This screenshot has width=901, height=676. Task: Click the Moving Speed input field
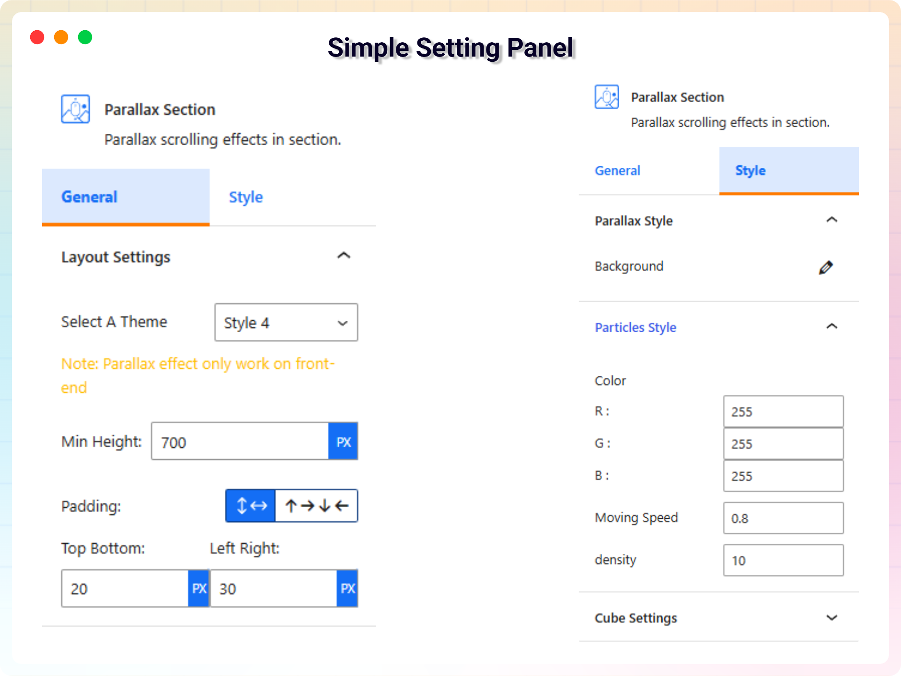coord(783,518)
